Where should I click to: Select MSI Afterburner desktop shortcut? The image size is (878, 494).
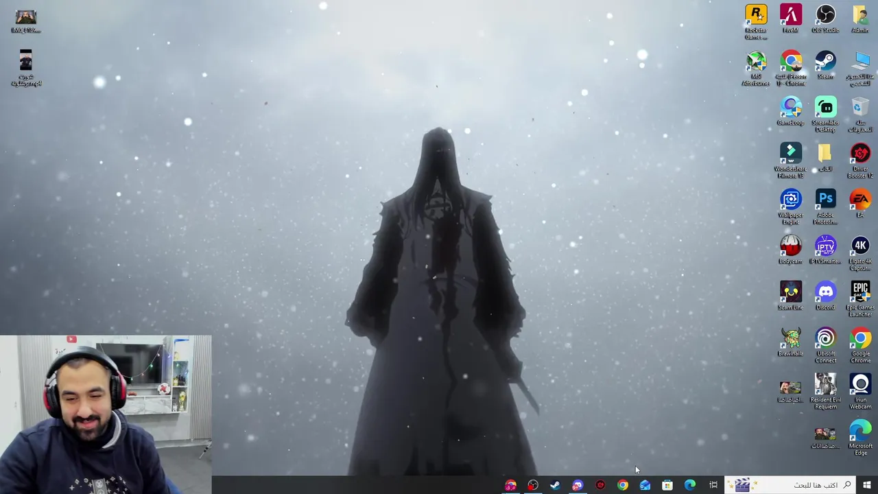click(756, 69)
